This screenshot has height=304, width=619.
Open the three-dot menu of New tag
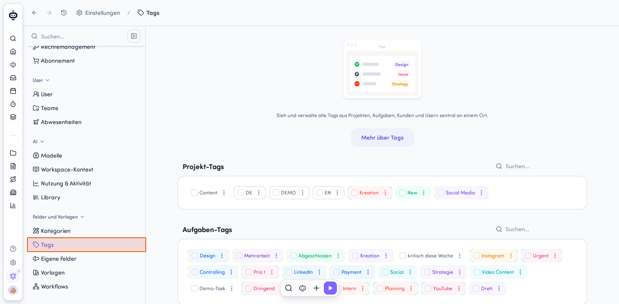click(424, 193)
